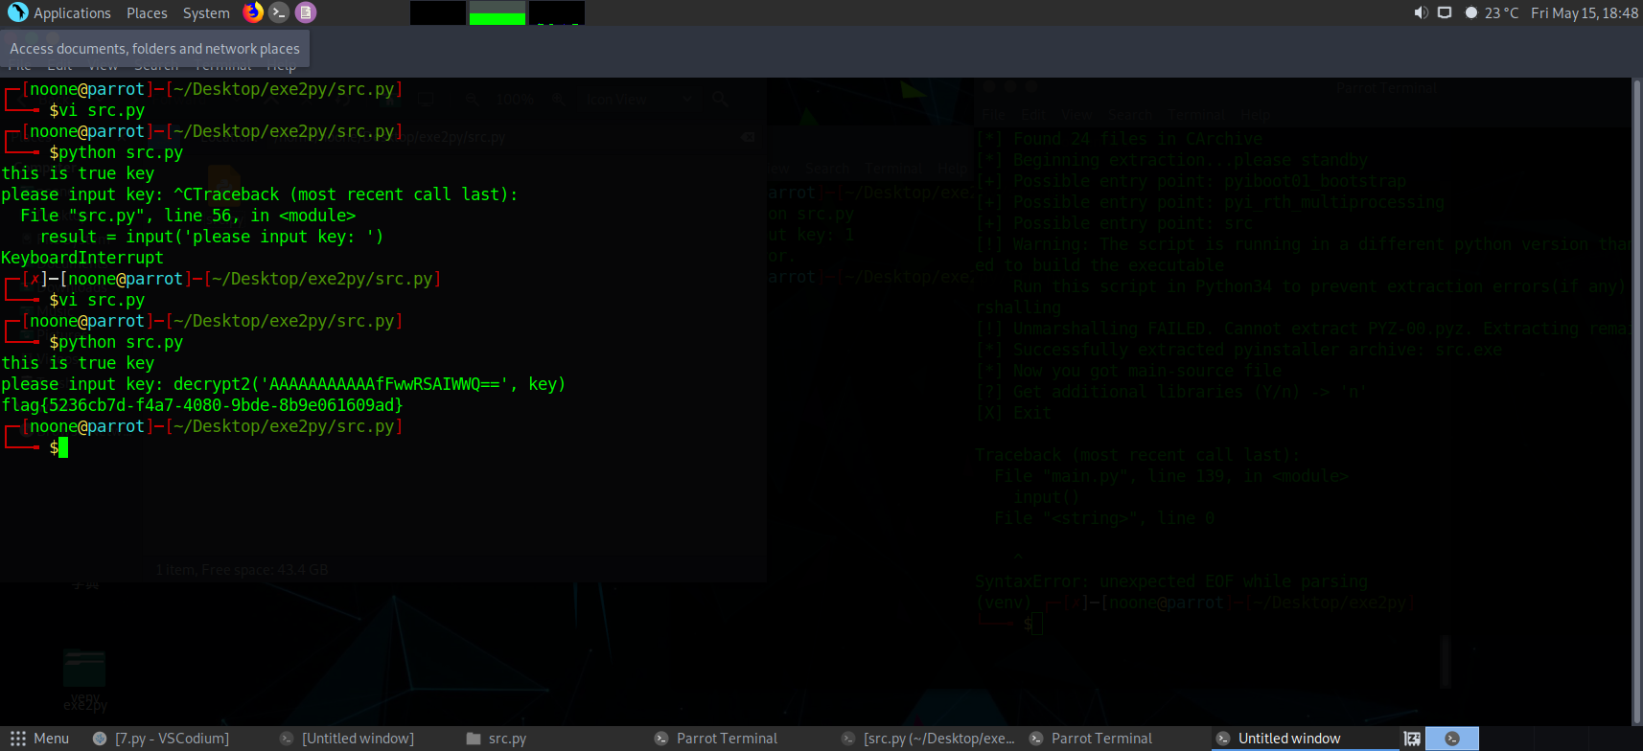Image resolution: width=1643 pixels, height=751 pixels.
Task: Click flag{5236cb7d-f4a7-4080-9bde-8b9e061609ad} output line
Action: 202,405
